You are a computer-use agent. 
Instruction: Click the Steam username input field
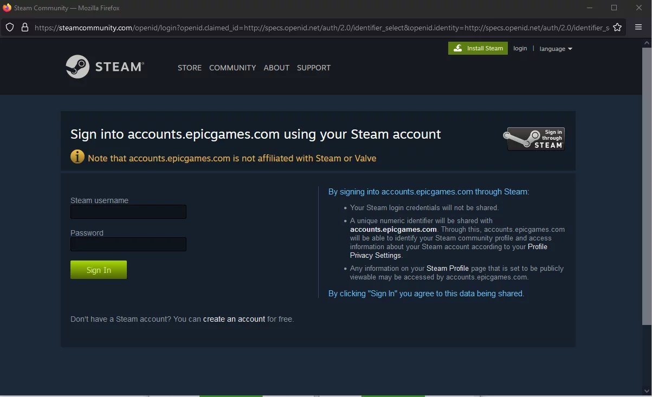point(128,212)
